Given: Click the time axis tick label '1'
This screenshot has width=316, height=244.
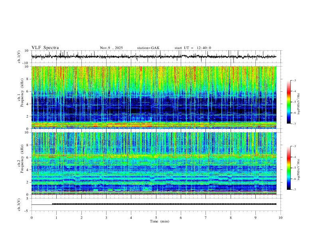Looking at the screenshot, I should point(56,218).
